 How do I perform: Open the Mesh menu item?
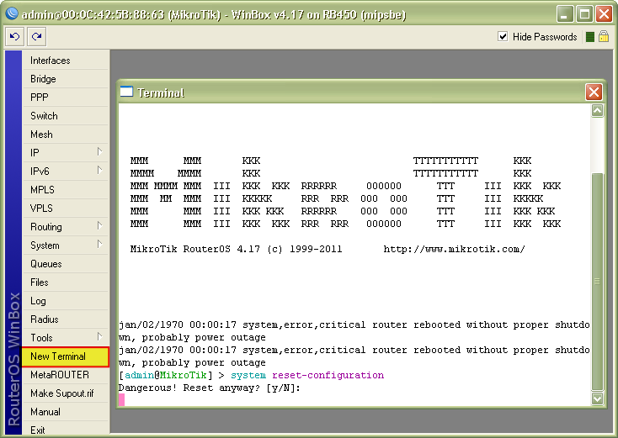pos(66,135)
